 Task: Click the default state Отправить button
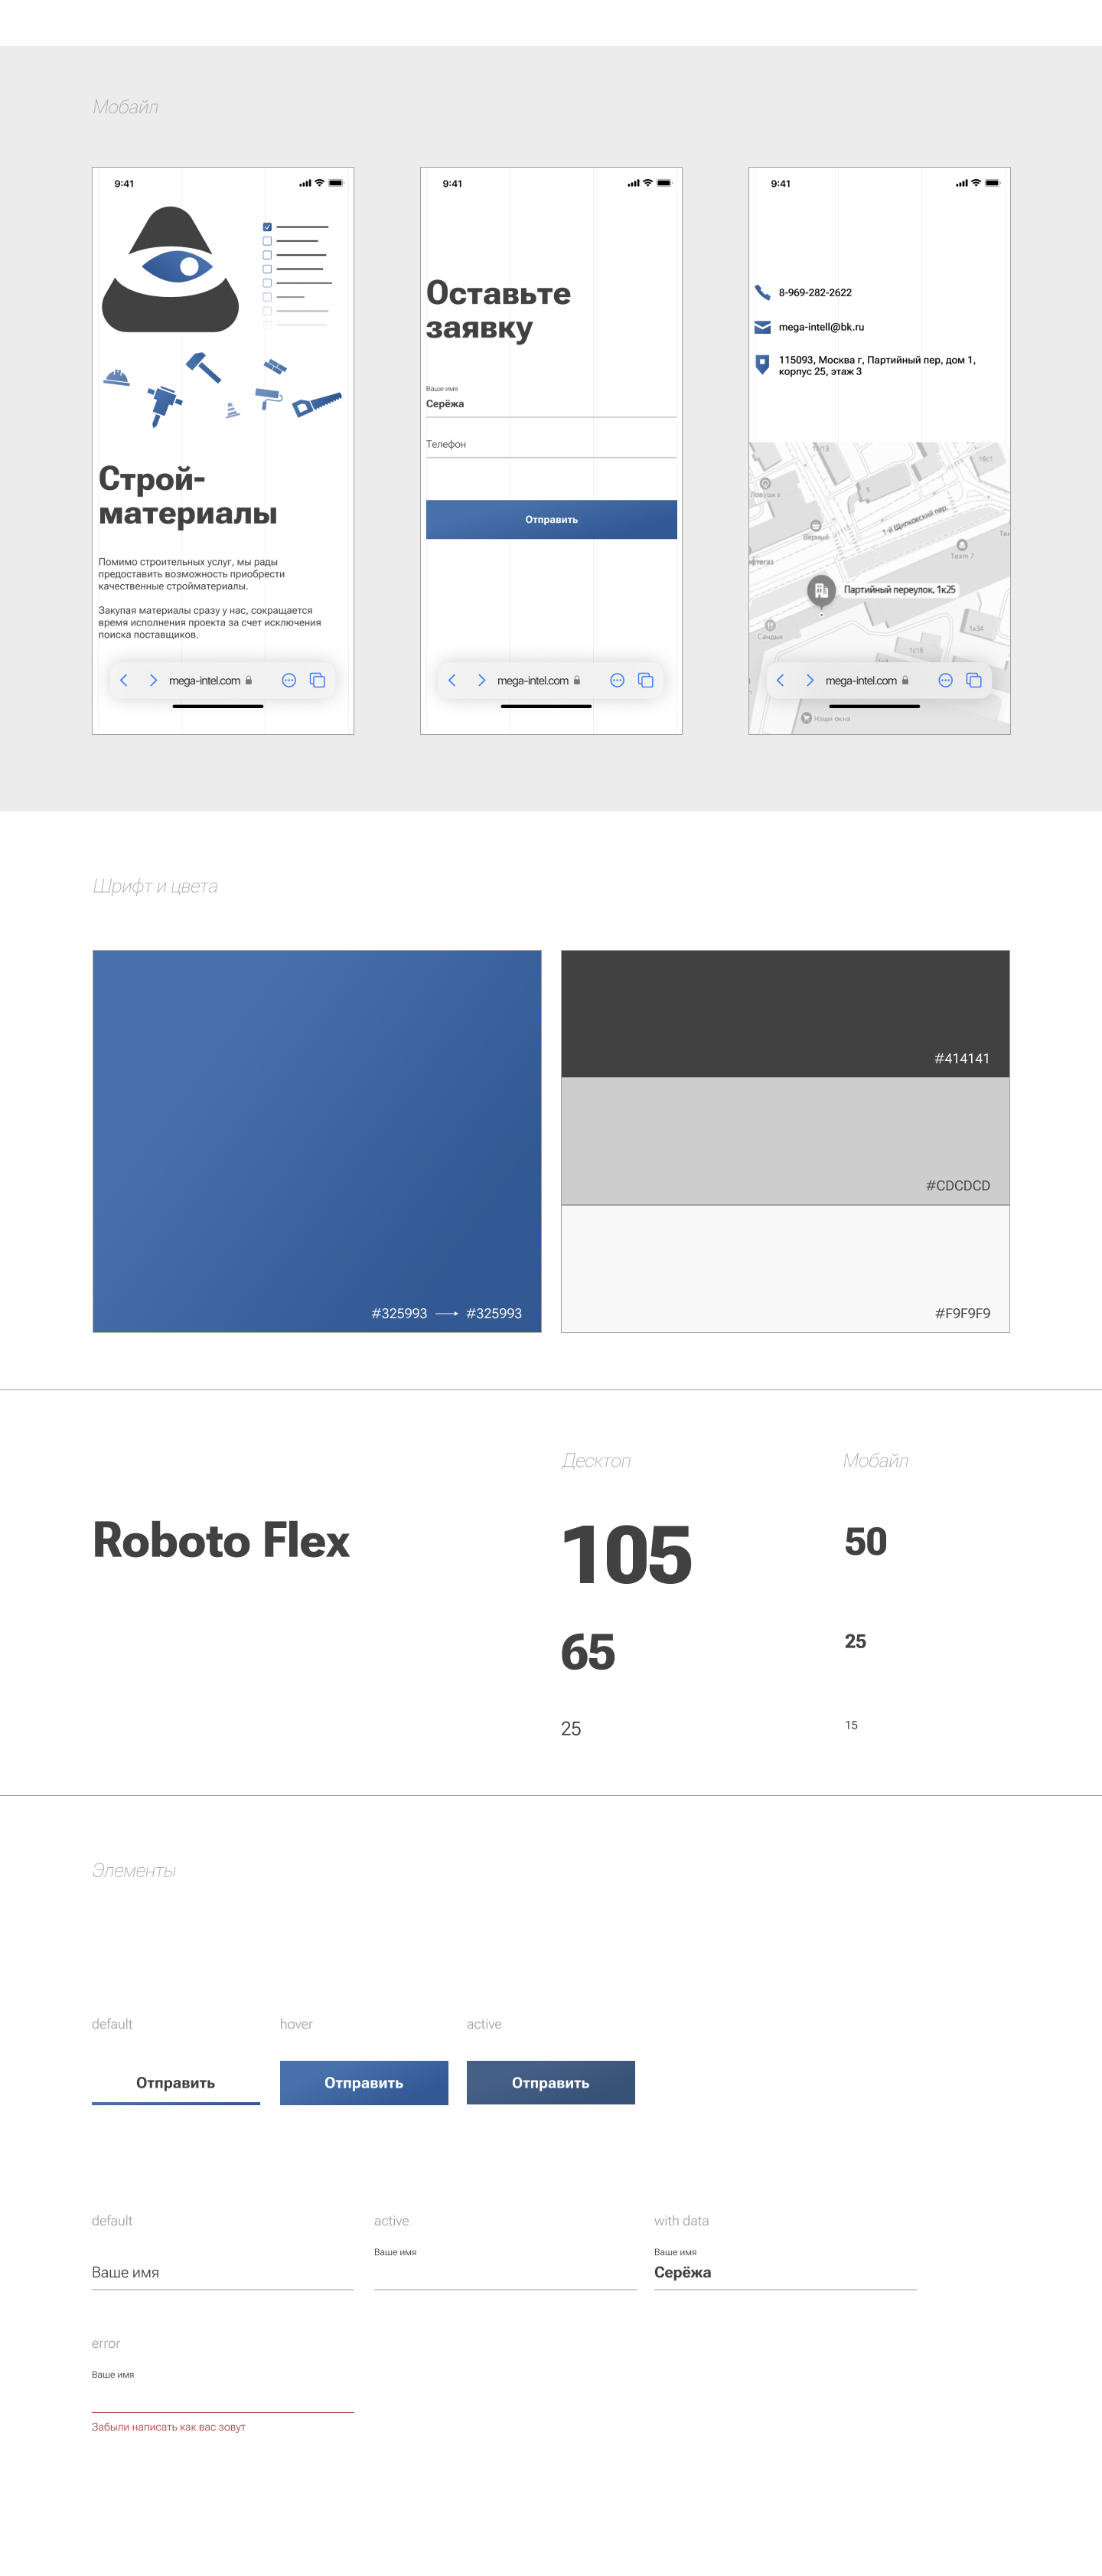(176, 2082)
